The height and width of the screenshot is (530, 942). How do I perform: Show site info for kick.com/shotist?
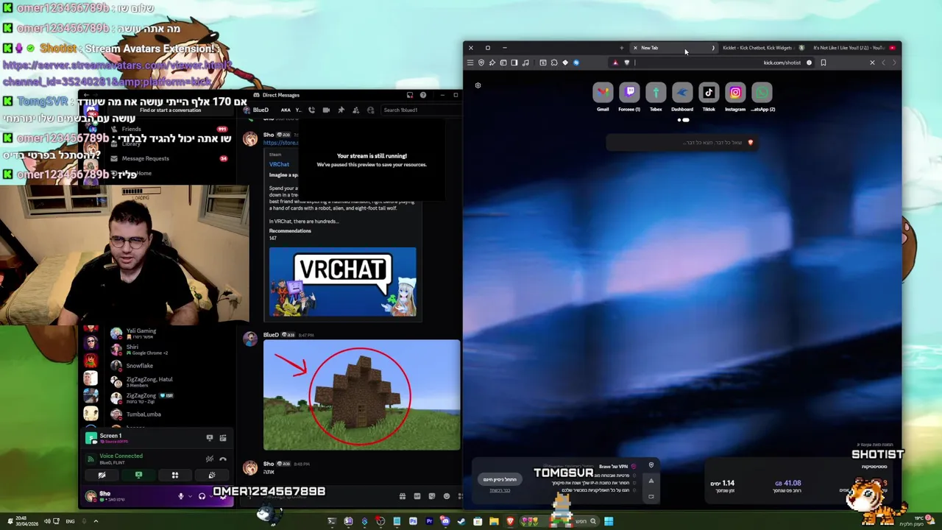[809, 63]
